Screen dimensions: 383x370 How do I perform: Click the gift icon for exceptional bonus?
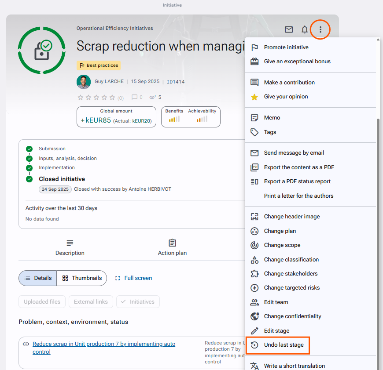pyautogui.click(x=254, y=62)
